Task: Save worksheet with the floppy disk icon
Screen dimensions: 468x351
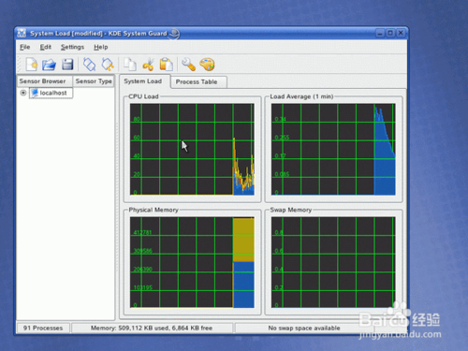Action: pos(67,65)
